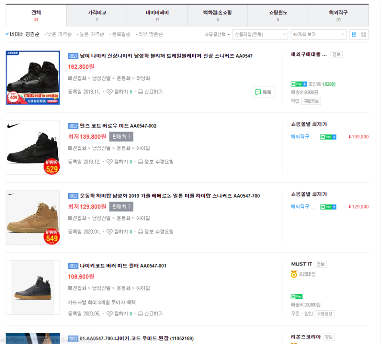387x344 pixels.
Task: Open the 에베르논 밀톤 AA0547-700 product link
Action: pos(170,196)
